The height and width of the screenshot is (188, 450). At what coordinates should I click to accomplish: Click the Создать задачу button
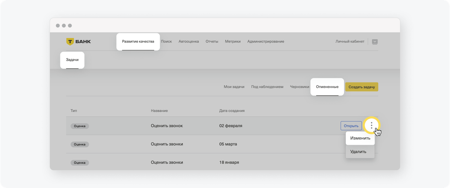(362, 87)
